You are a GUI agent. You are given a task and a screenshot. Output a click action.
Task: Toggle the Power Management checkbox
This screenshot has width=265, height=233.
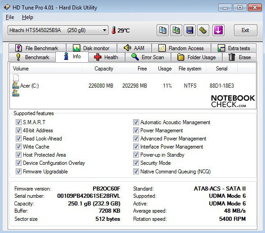tap(136, 130)
